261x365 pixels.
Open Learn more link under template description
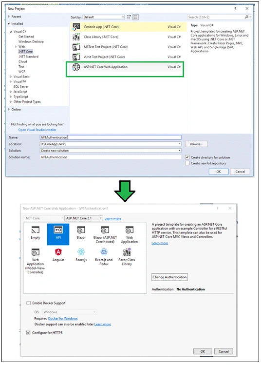click(x=160, y=243)
